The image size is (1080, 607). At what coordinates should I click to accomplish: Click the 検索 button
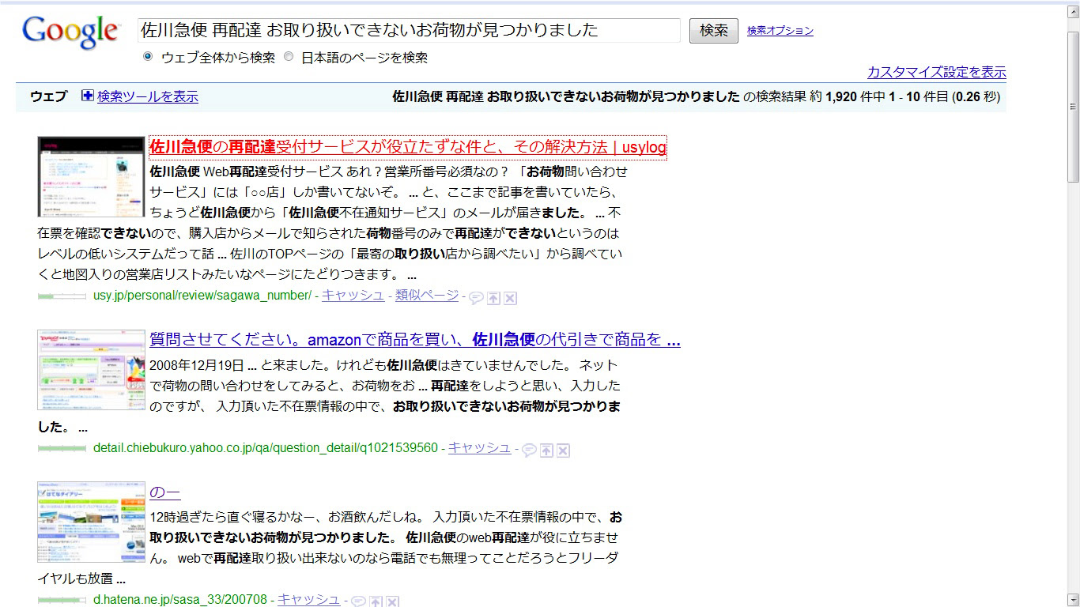(x=714, y=31)
